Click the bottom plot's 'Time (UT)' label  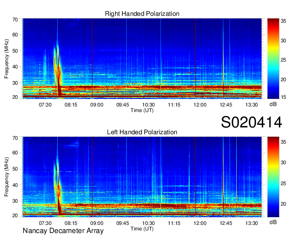(142, 229)
